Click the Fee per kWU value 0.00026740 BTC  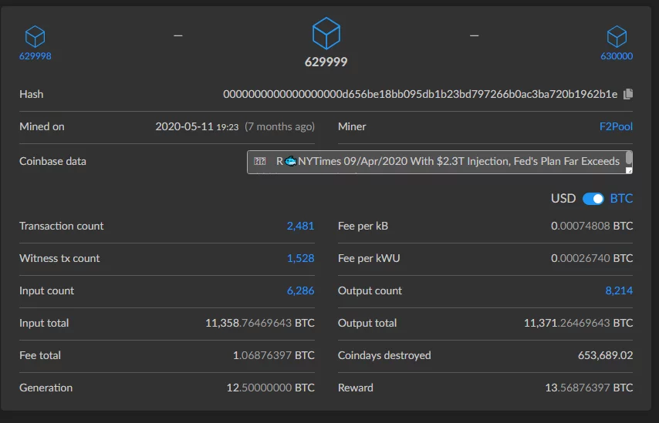pos(592,259)
